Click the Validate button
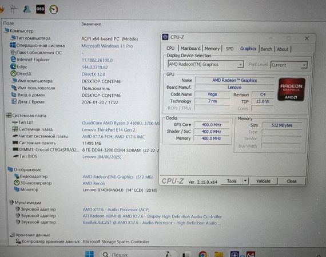The width and height of the screenshot is (326, 257). click(x=263, y=181)
